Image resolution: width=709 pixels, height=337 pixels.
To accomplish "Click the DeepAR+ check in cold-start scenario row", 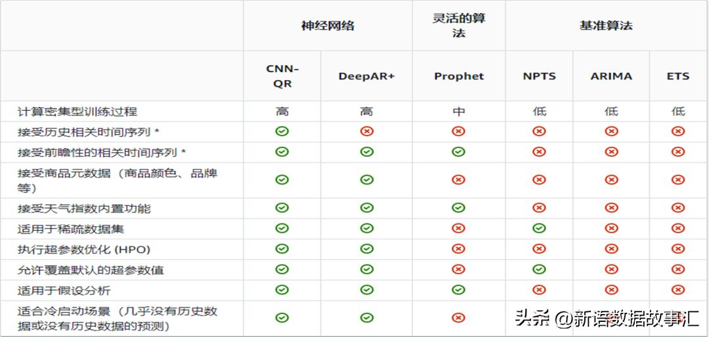I will pos(366,318).
